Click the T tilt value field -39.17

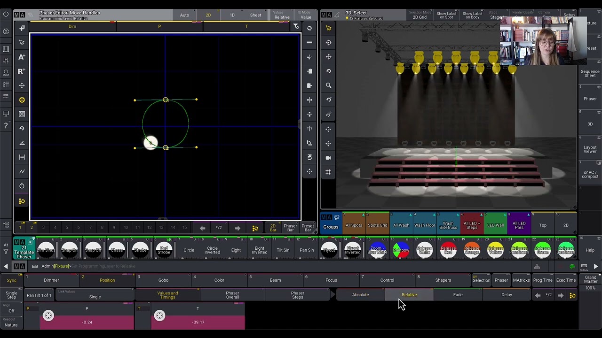click(x=198, y=322)
